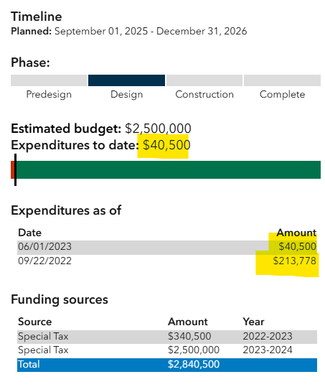The height and width of the screenshot is (392, 325).
Task: Click the Design phase label
Action: pos(127,95)
